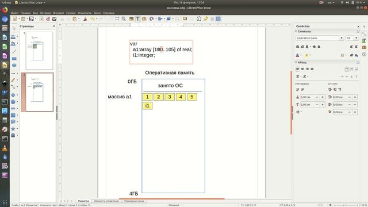This screenshot has height=207, width=368.
Task: Decrease spacing below paragraph with minus
Action: (317, 105)
